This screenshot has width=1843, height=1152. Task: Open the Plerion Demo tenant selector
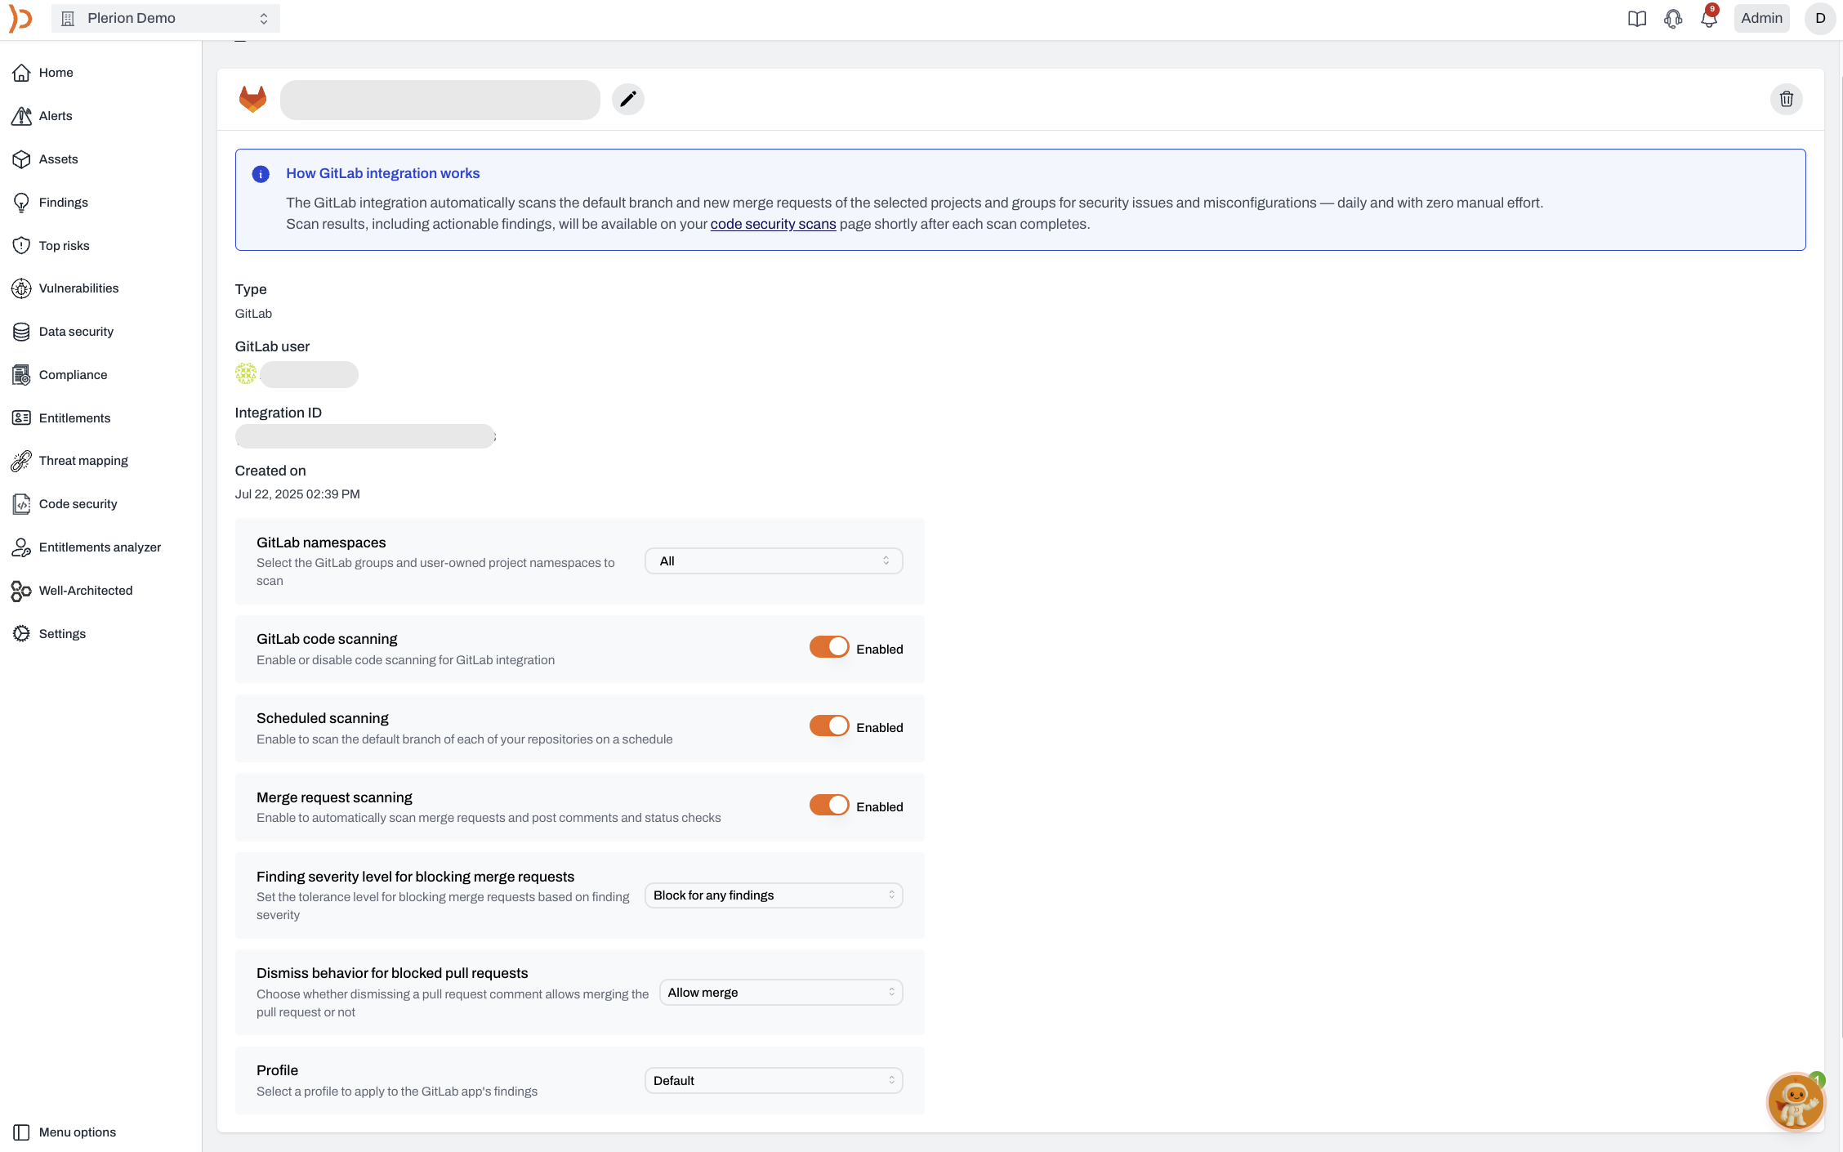(166, 18)
